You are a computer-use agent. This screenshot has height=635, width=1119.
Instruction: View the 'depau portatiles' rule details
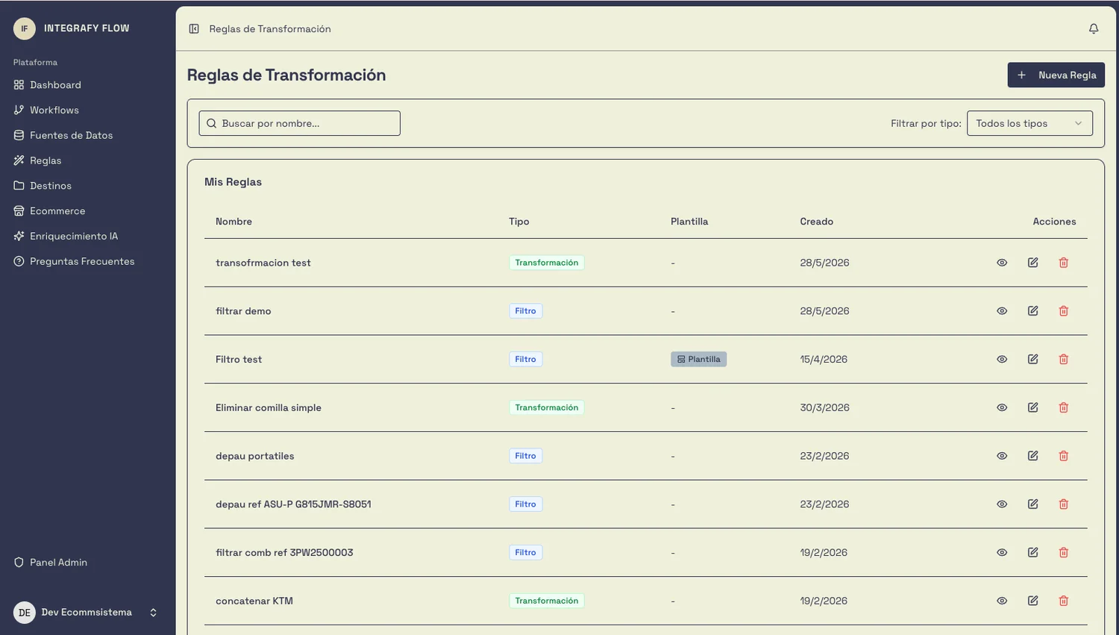(x=1002, y=456)
